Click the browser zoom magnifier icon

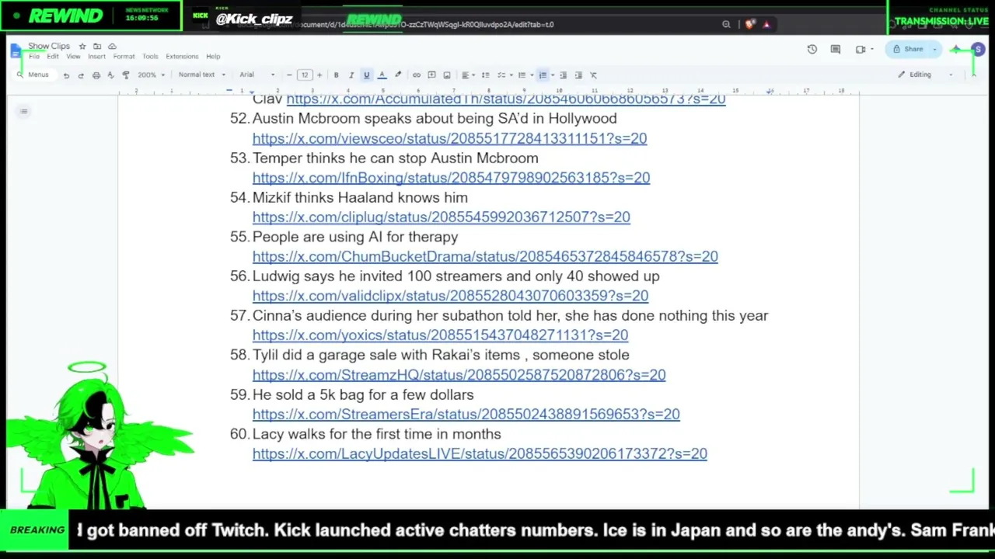click(x=726, y=25)
